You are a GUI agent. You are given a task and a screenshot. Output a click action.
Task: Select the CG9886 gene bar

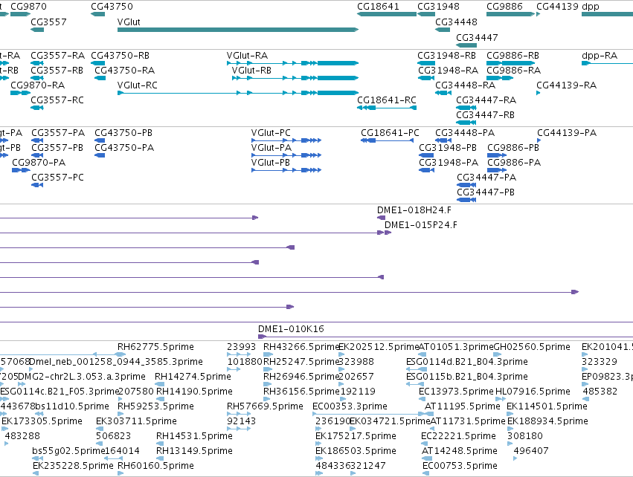(511, 14)
